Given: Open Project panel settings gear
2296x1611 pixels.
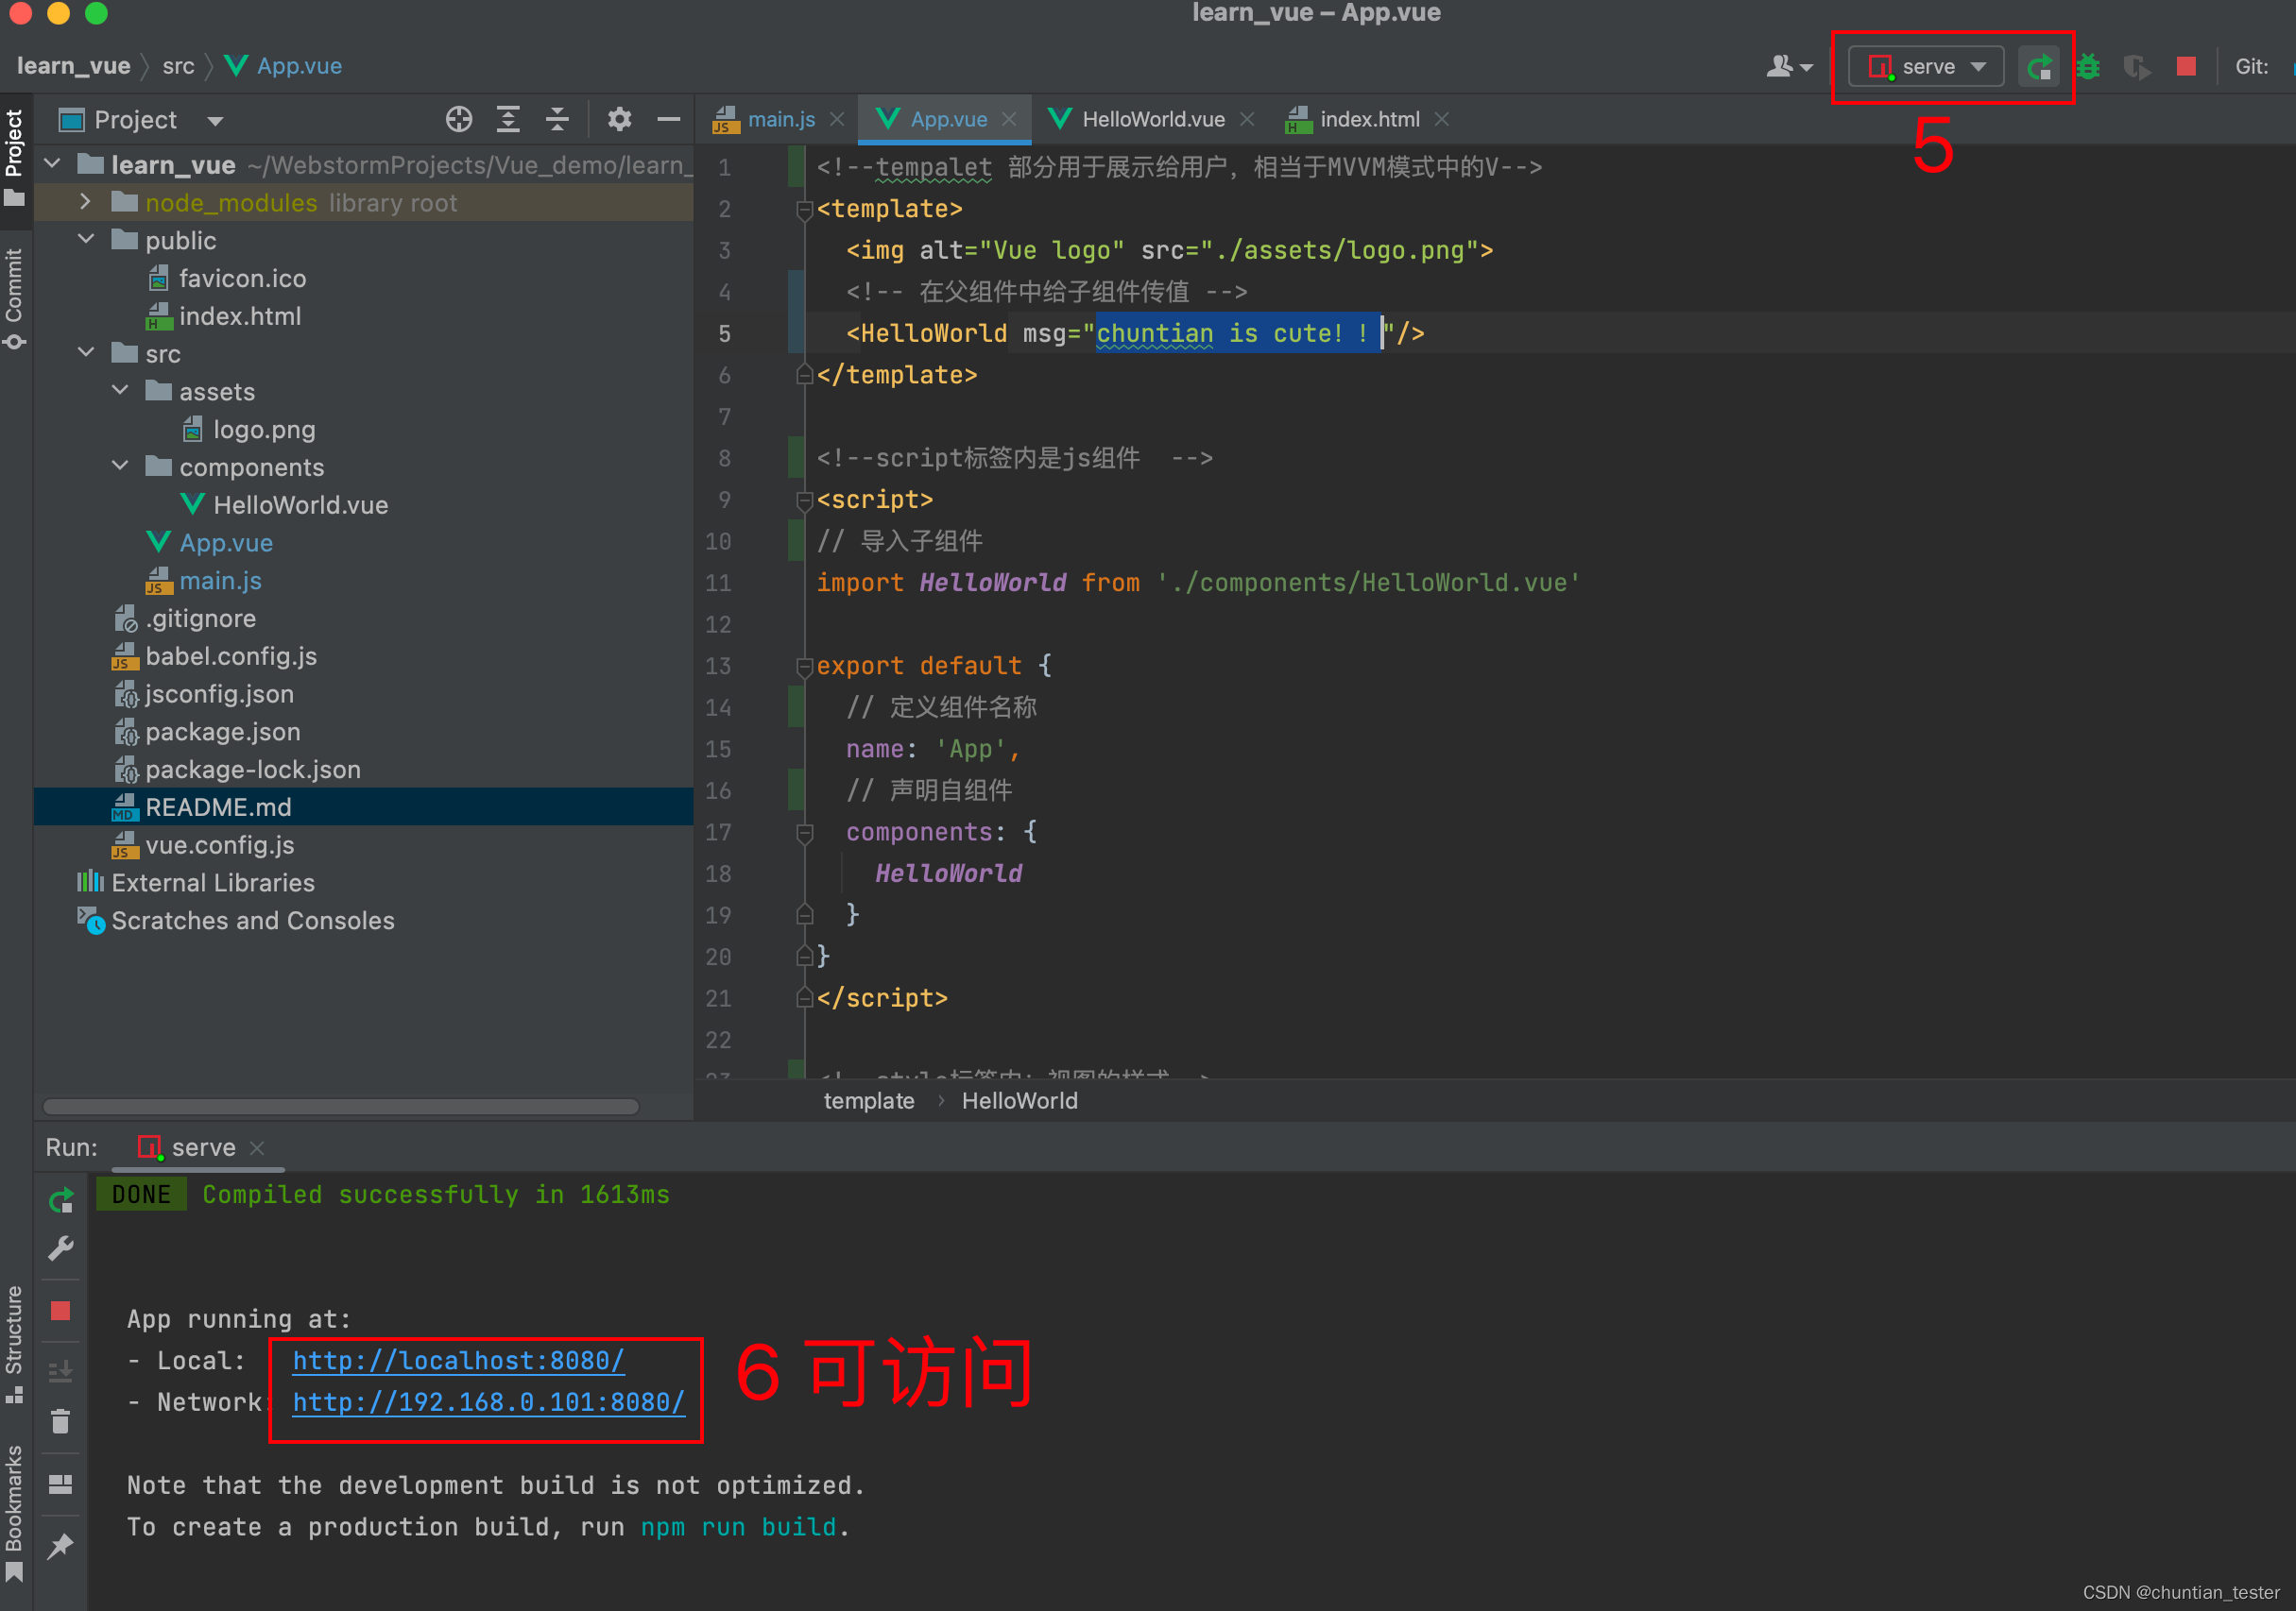Looking at the screenshot, I should click(619, 120).
